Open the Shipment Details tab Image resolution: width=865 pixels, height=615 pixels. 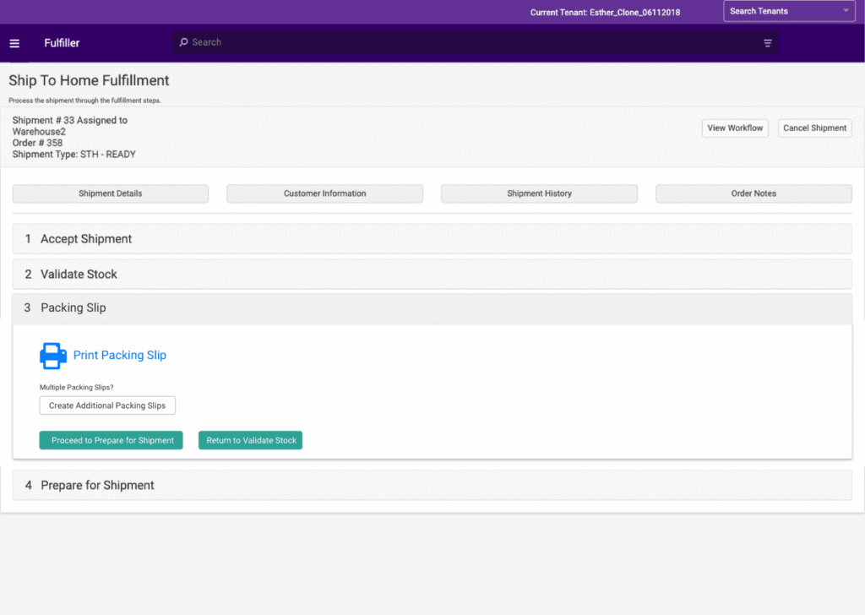[x=111, y=193]
